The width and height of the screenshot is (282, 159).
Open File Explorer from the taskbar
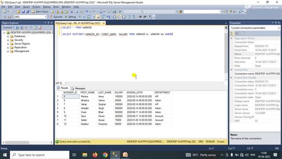85,155
